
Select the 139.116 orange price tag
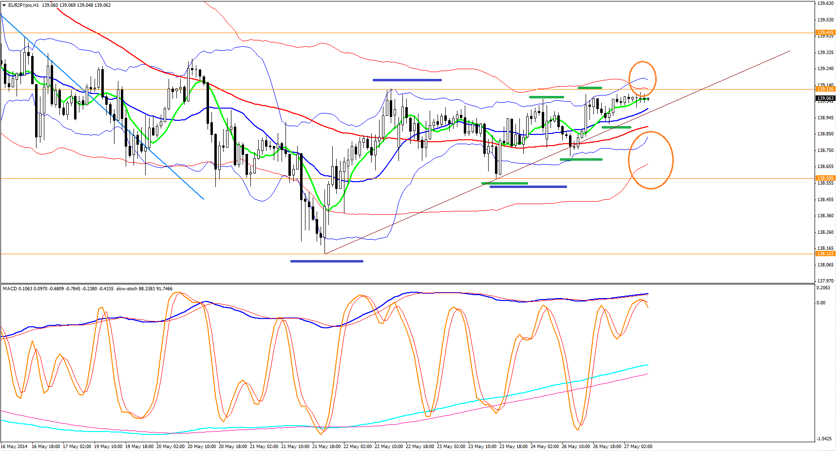[825, 89]
